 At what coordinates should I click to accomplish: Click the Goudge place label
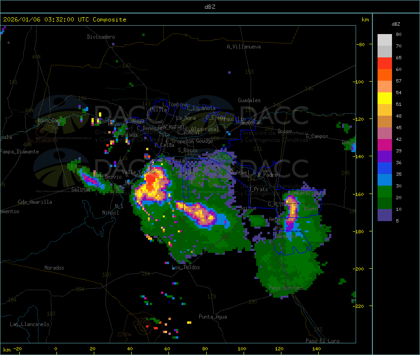coord(204,141)
